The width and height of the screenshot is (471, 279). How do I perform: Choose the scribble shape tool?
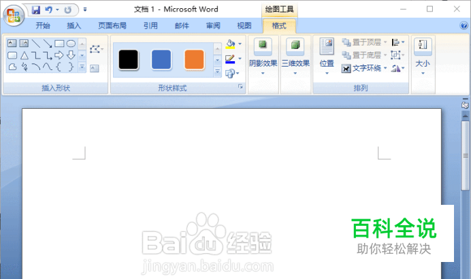(x=25, y=67)
